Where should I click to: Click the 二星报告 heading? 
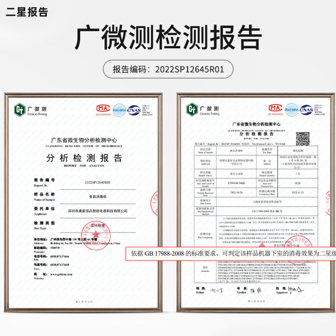27,12
